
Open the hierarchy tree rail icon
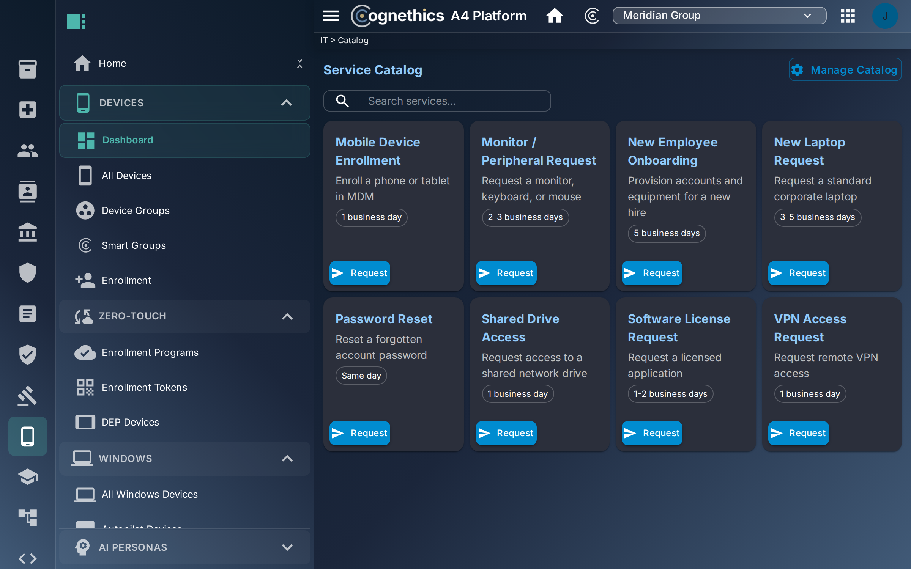(x=27, y=517)
